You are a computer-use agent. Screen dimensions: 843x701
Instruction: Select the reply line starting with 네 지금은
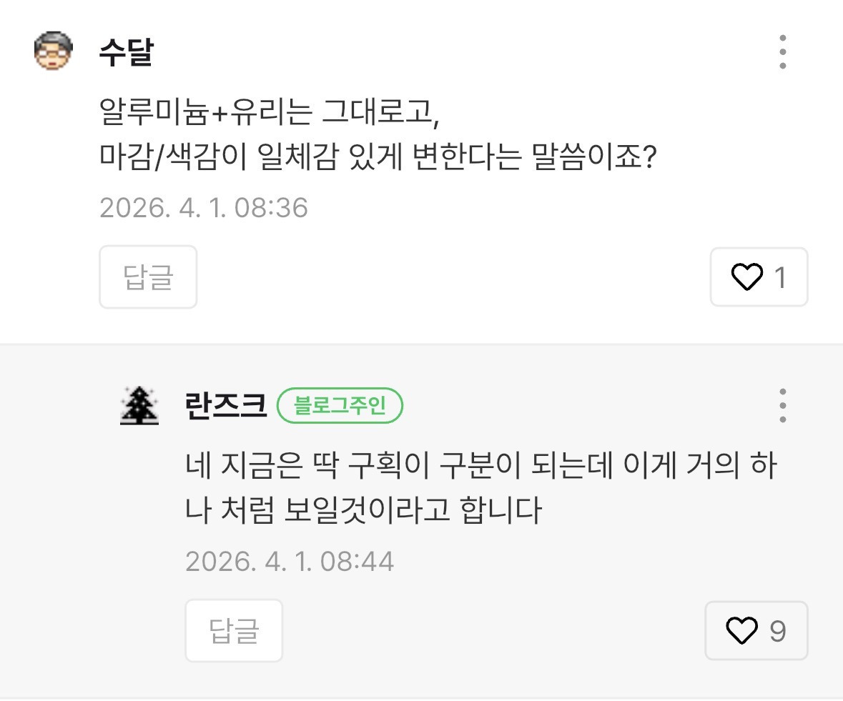click(480, 467)
